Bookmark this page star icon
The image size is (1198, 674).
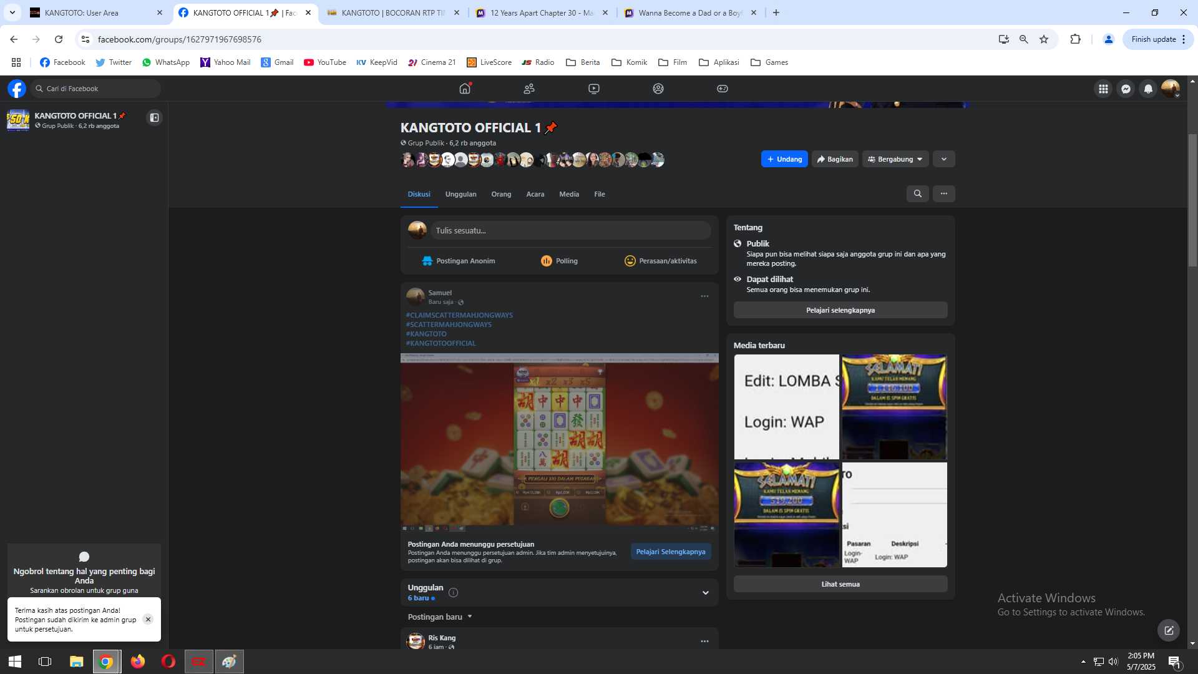coord(1044,39)
